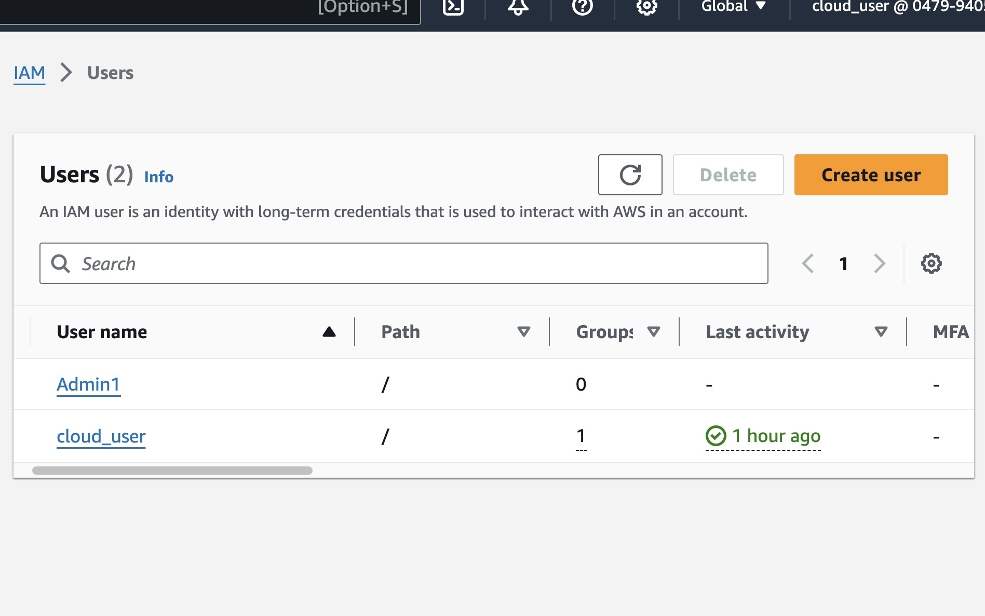Go to IAM breadcrumb link
Viewport: 985px width, 616px height.
[x=29, y=73]
